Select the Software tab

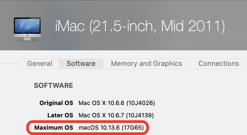click(81, 64)
